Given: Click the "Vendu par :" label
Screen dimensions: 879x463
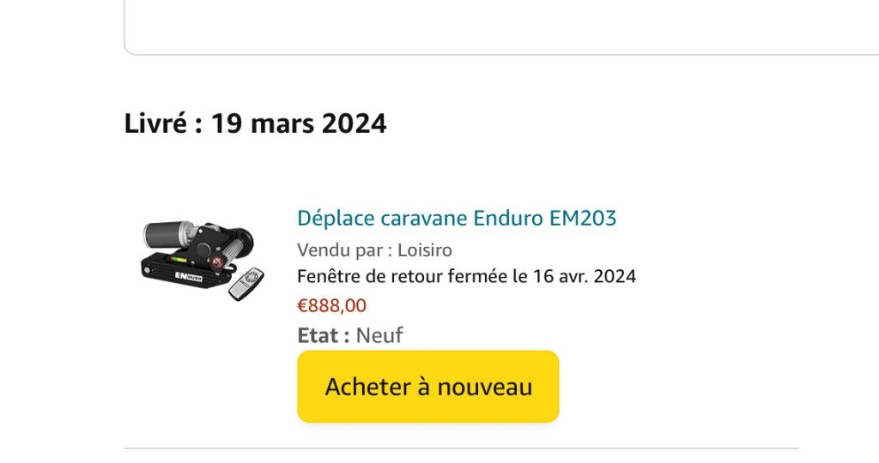Looking at the screenshot, I should [345, 250].
